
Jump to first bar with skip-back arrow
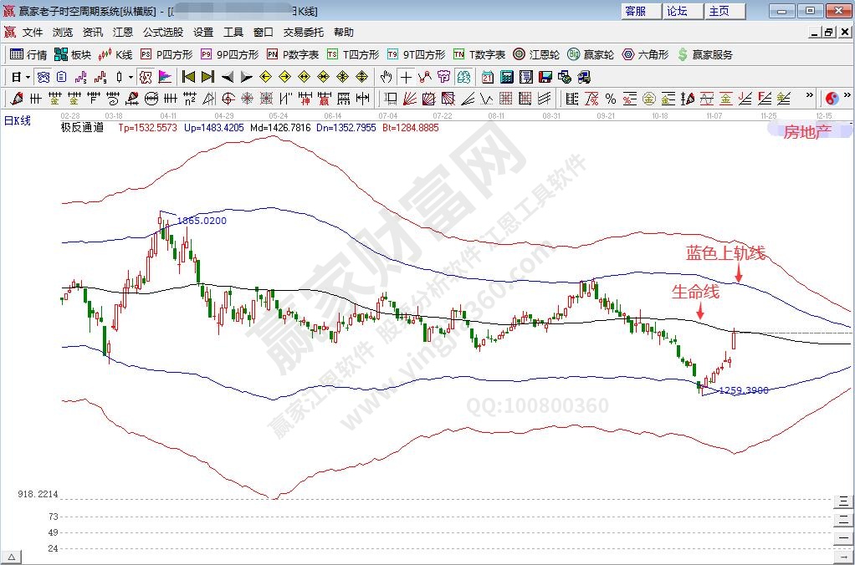point(188,77)
